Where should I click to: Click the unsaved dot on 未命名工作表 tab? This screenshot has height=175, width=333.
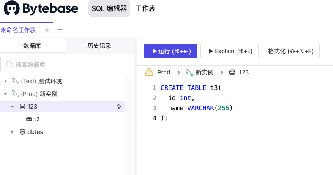coord(47,30)
